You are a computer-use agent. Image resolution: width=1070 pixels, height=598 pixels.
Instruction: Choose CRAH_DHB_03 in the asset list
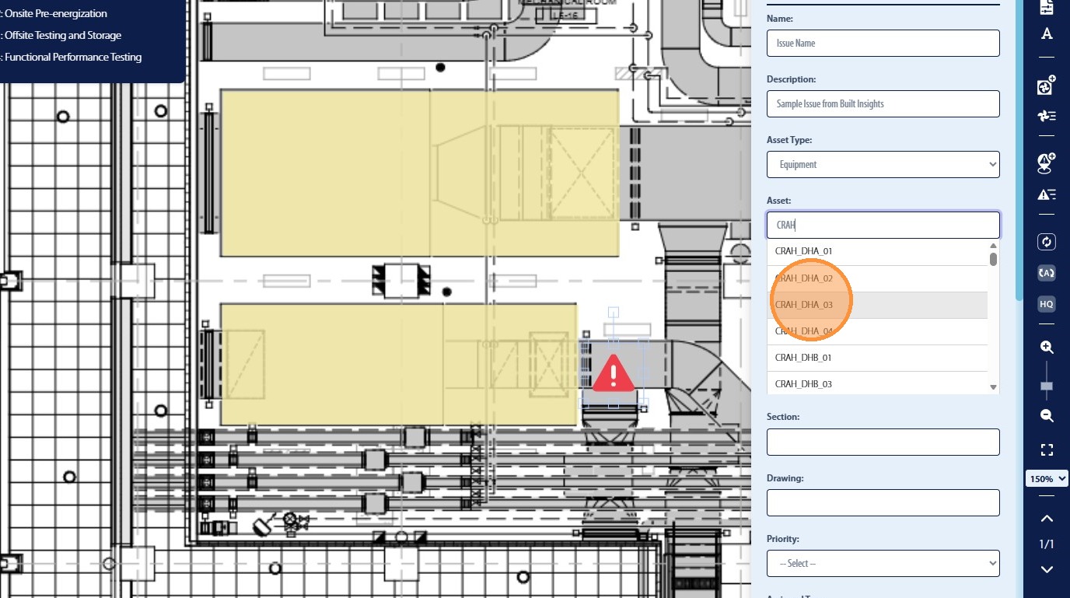pos(877,383)
